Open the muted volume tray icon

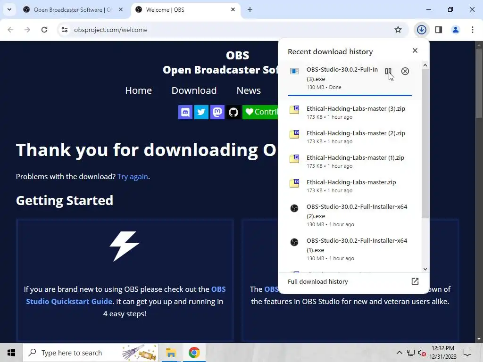click(422, 353)
